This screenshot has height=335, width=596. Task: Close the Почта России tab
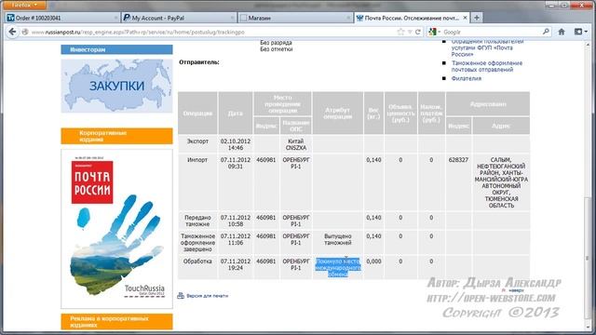pos(465,18)
